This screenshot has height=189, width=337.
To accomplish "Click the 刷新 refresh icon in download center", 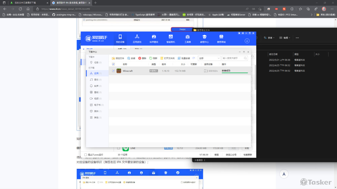I will [x=153, y=58].
